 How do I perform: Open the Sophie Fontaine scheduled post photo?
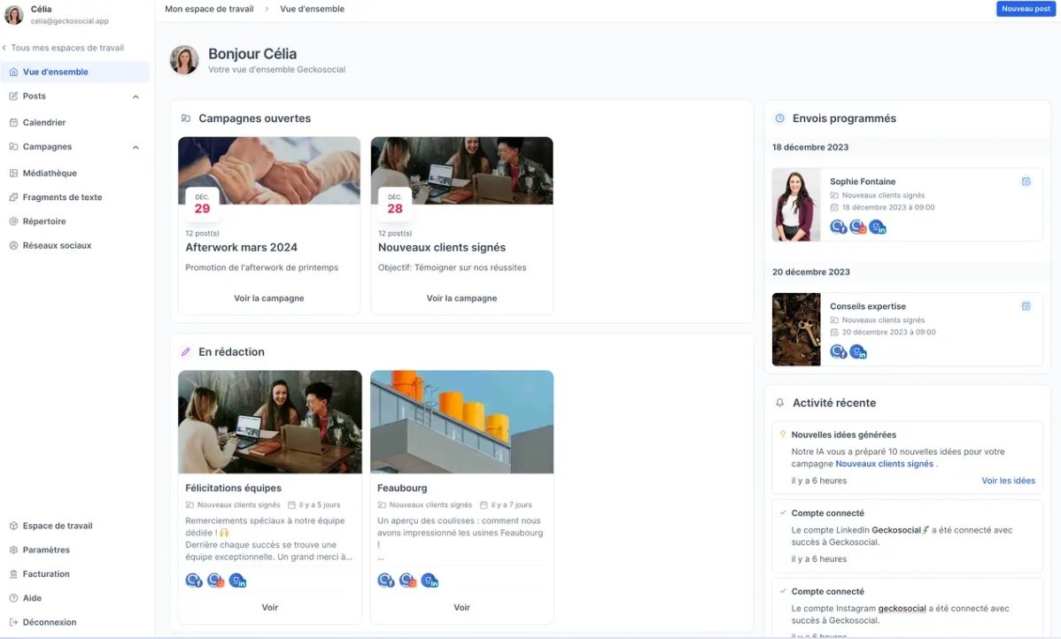point(795,204)
